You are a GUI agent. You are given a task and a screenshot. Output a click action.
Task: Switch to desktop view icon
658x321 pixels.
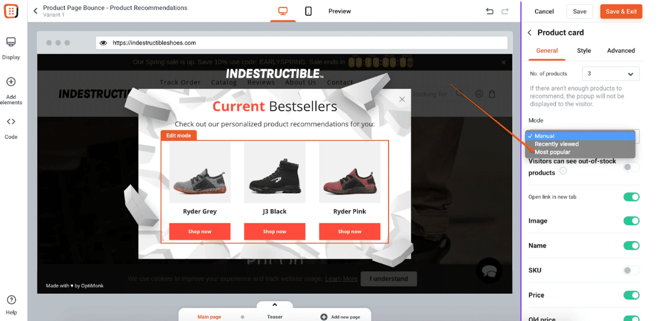(283, 11)
